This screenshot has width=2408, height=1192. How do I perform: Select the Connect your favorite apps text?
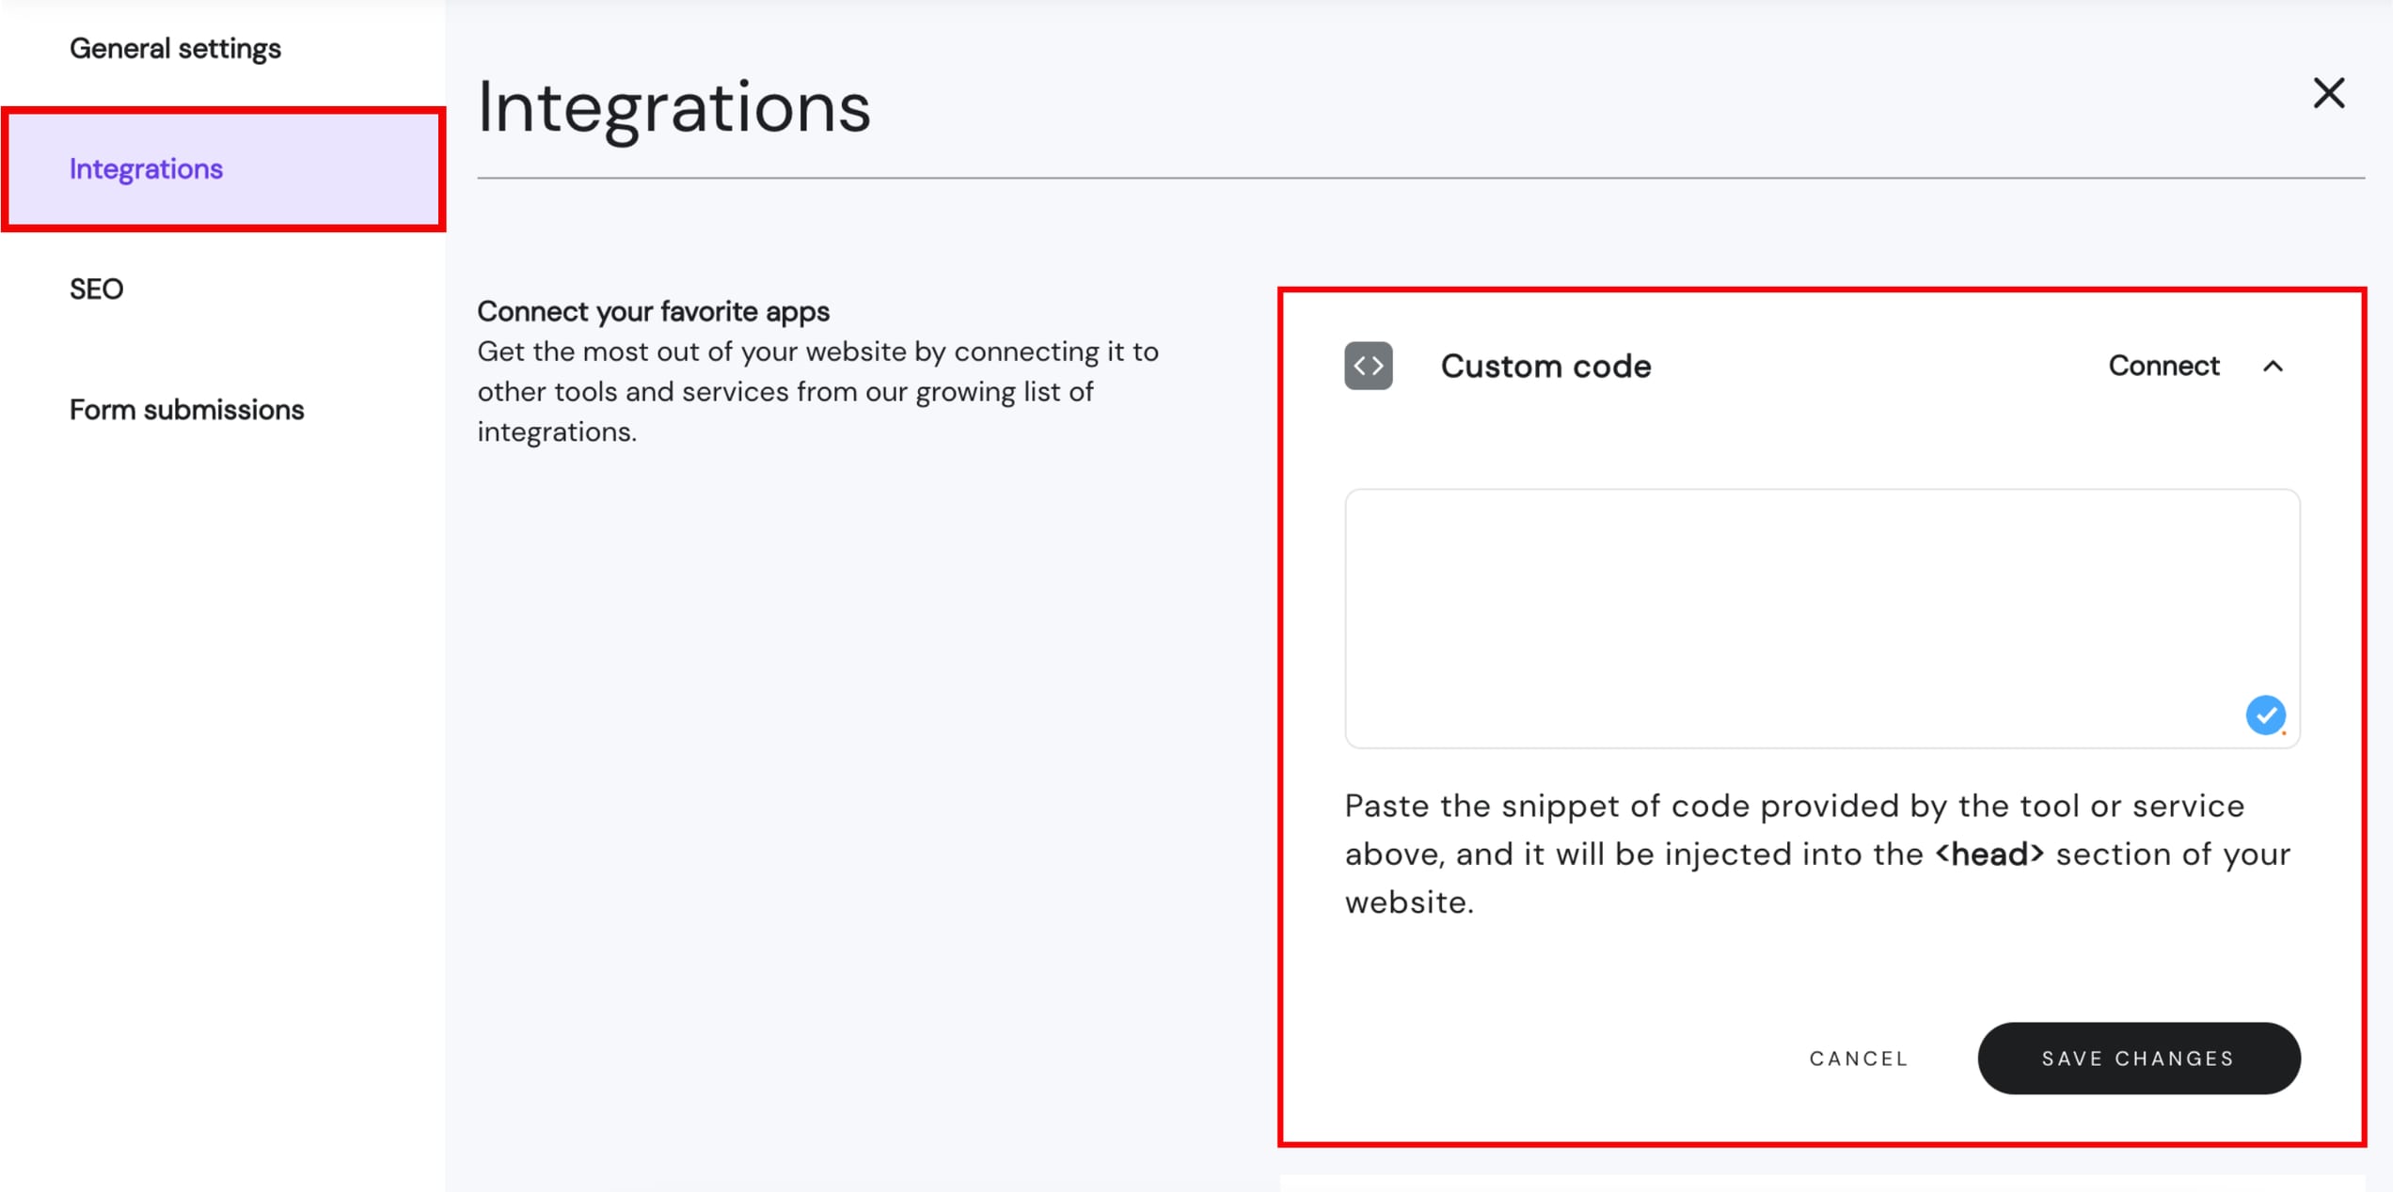click(653, 311)
